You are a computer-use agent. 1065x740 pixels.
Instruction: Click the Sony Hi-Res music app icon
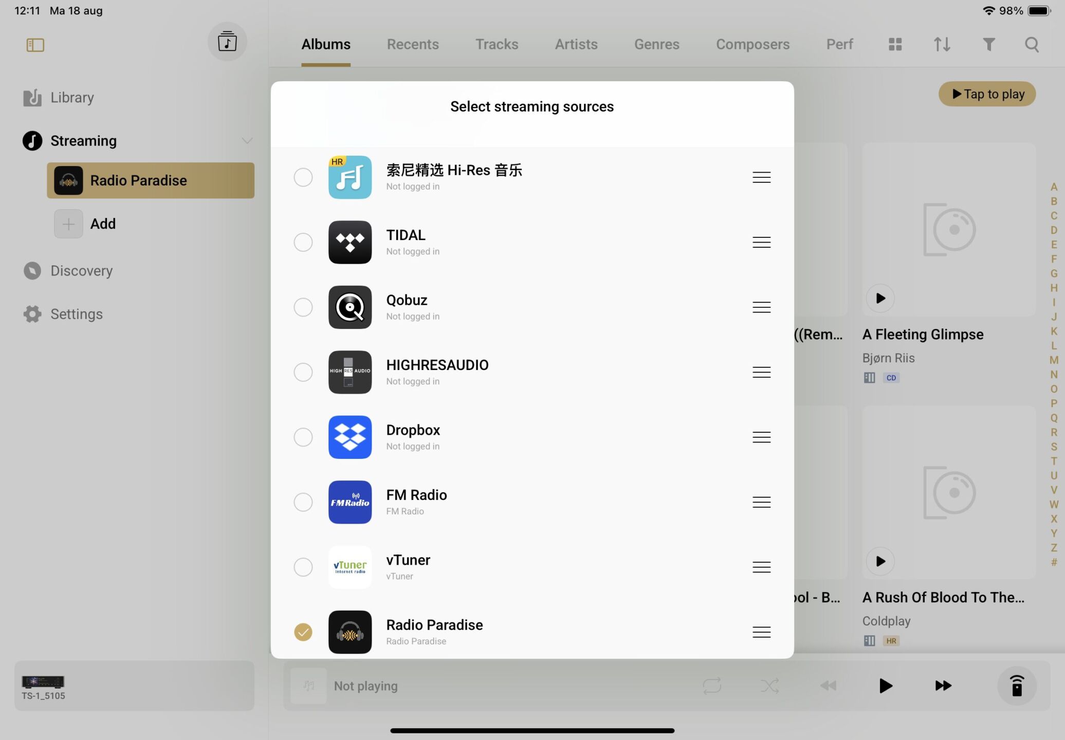(x=350, y=177)
